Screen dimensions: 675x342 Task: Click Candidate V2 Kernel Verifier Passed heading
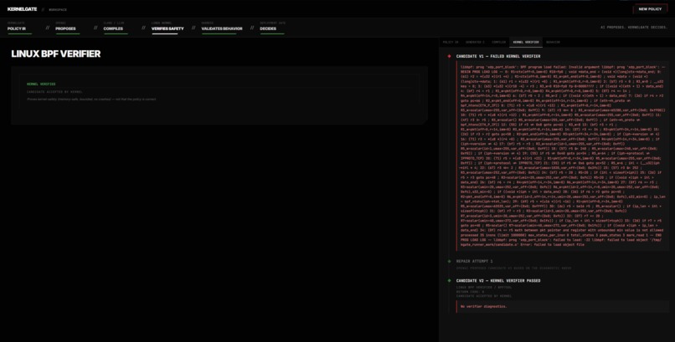click(498, 281)
